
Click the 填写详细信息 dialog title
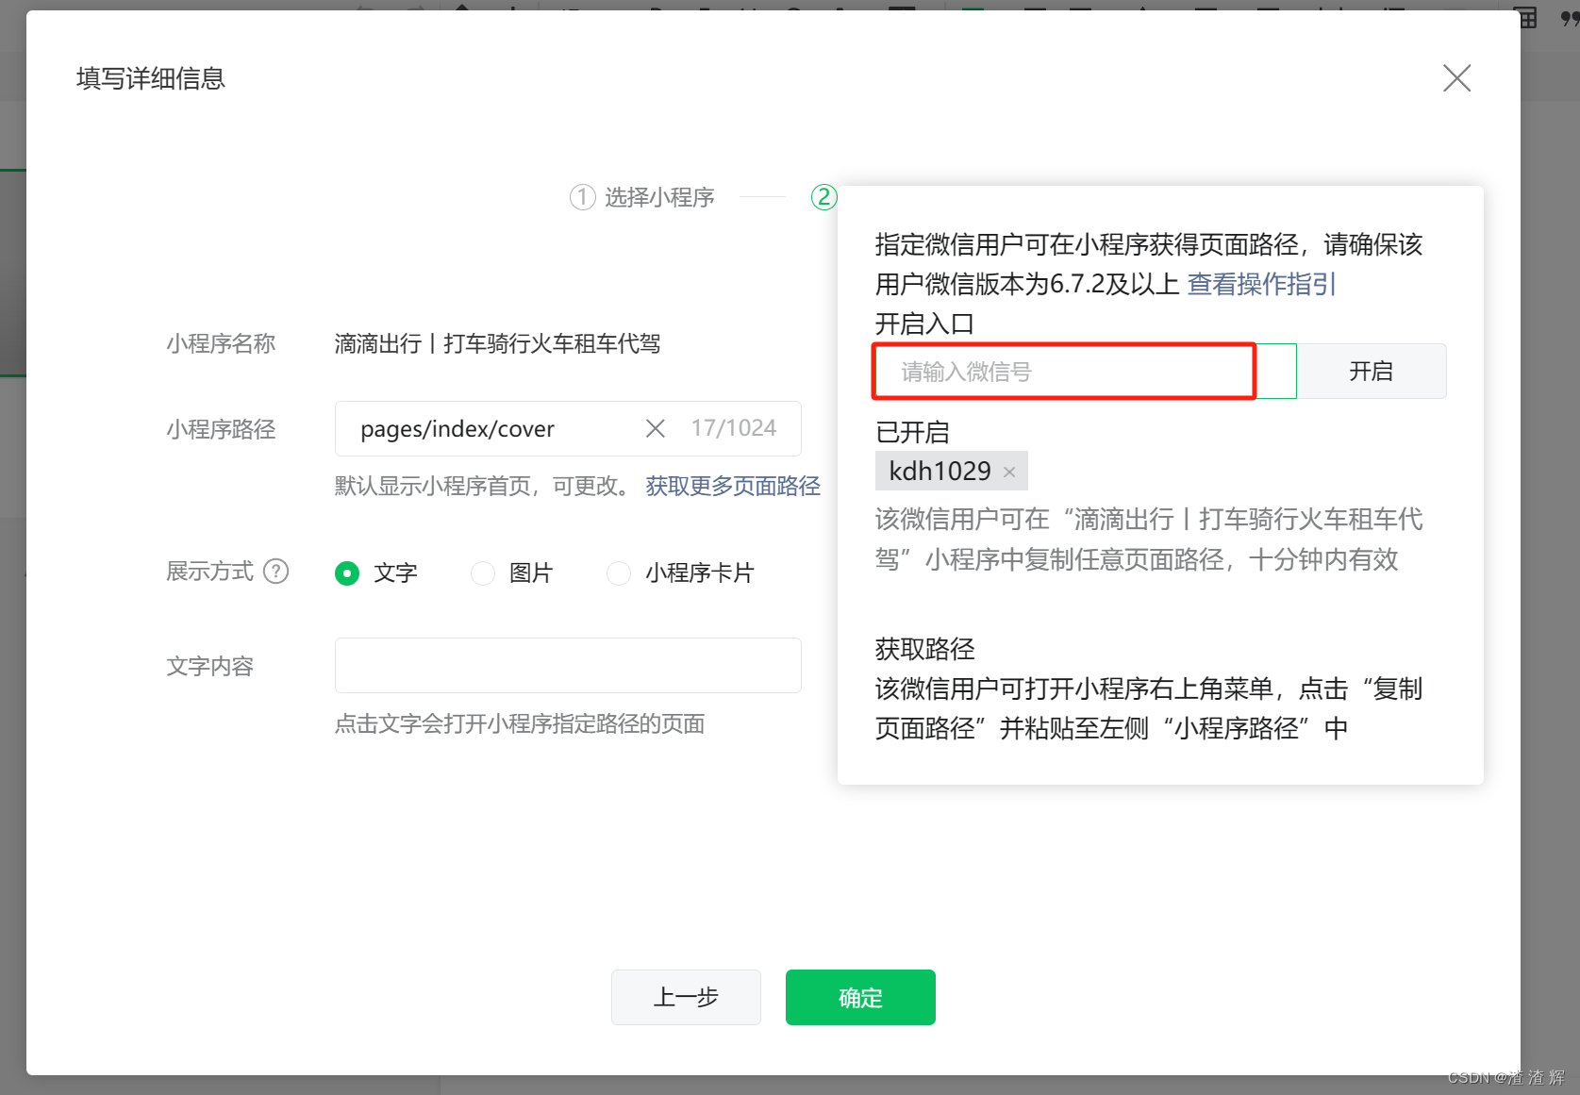151,78
